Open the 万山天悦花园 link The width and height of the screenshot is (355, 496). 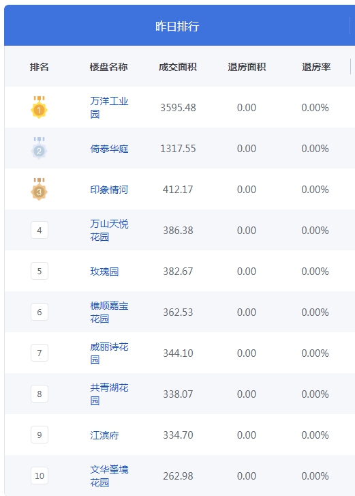coord(109,231)
